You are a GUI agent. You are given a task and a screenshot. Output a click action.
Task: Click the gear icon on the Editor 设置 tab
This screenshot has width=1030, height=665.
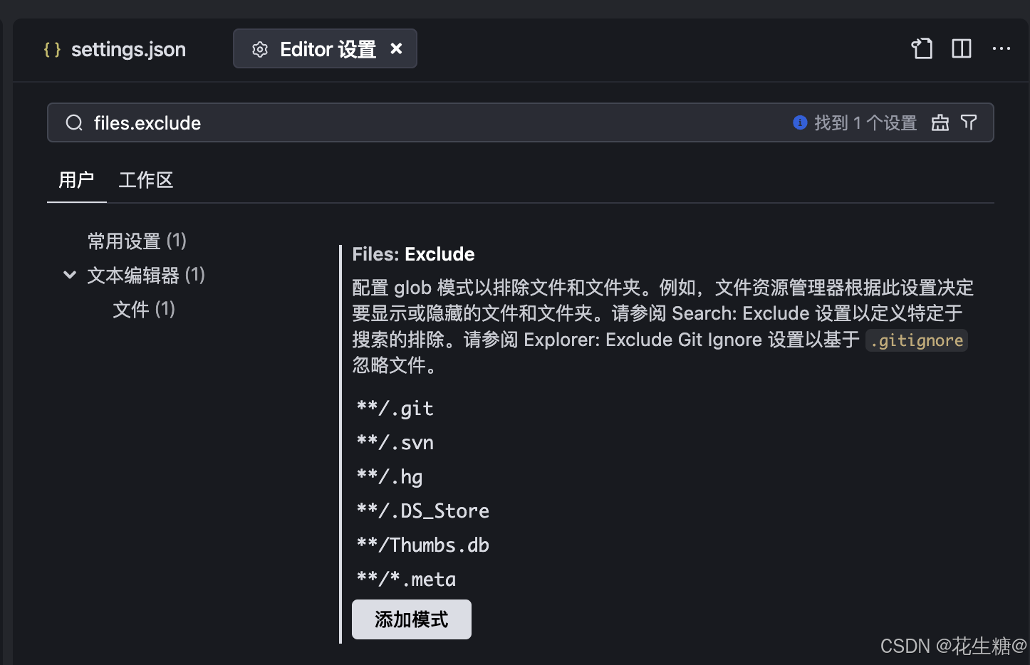pyautogui.click(x=260, y=48)
